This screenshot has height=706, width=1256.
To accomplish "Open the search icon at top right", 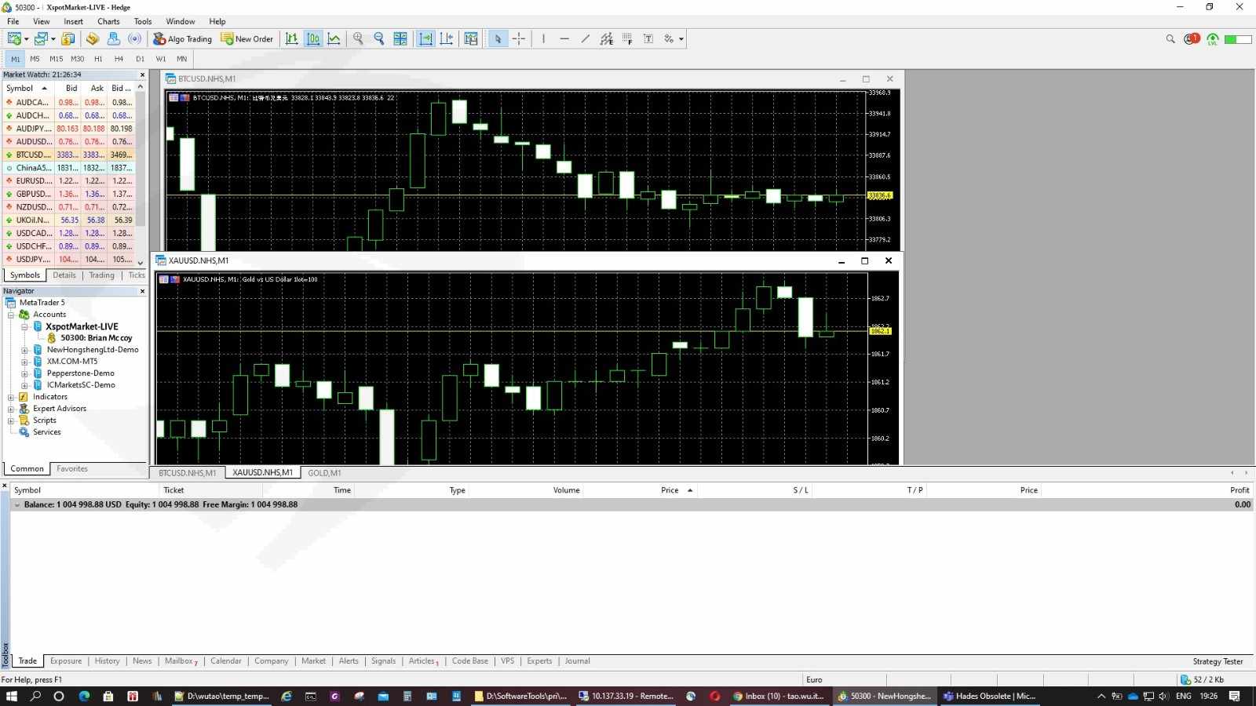I will coord(1170,38).
